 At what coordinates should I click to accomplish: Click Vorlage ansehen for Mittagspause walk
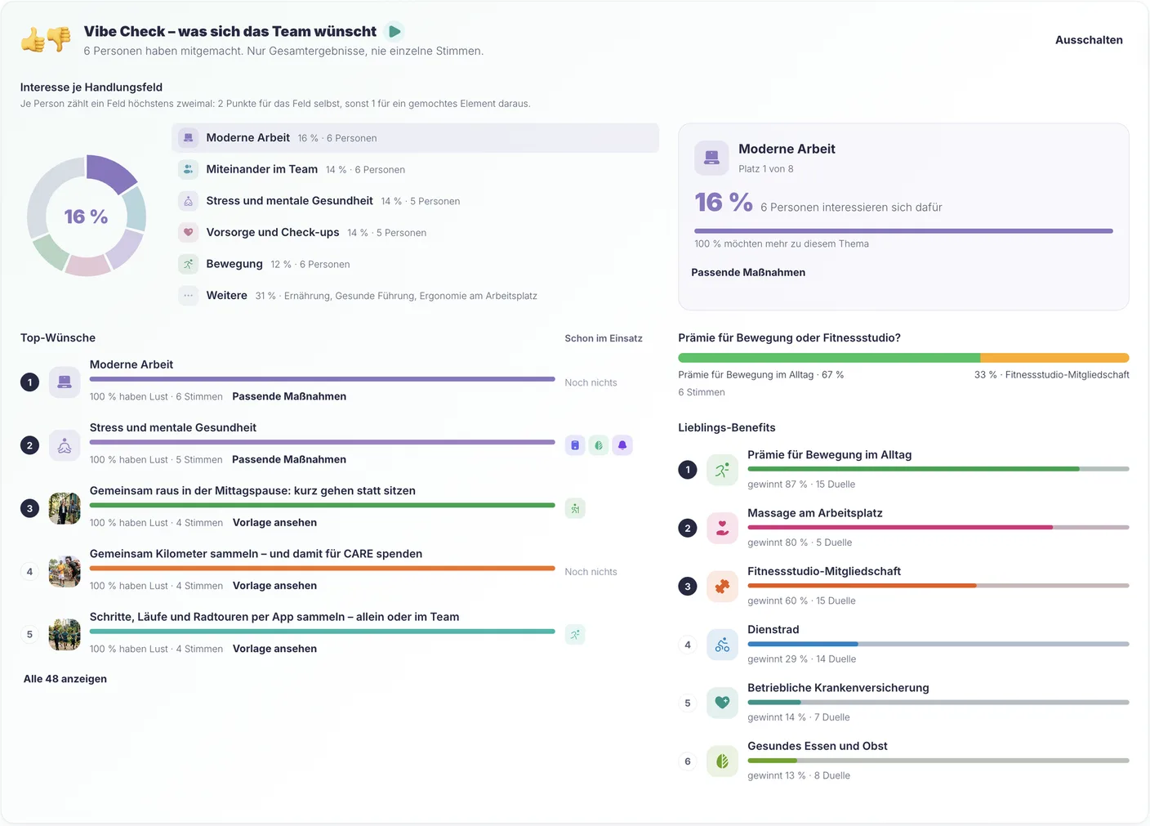274,523
